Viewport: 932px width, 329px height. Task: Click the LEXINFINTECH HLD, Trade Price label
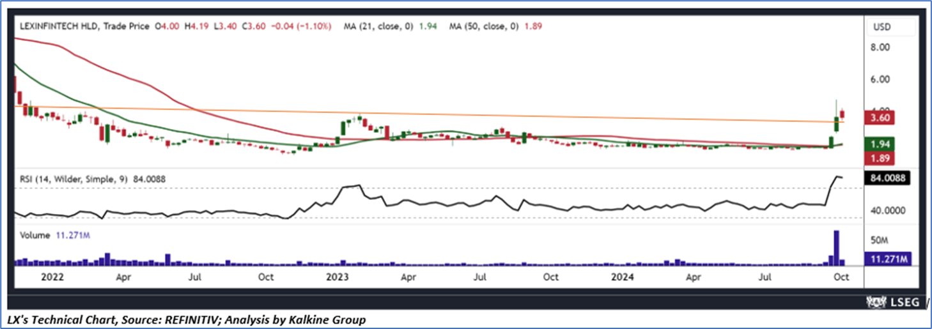85,26
